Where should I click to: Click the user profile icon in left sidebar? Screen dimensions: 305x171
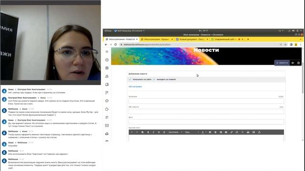coord(107,76)
